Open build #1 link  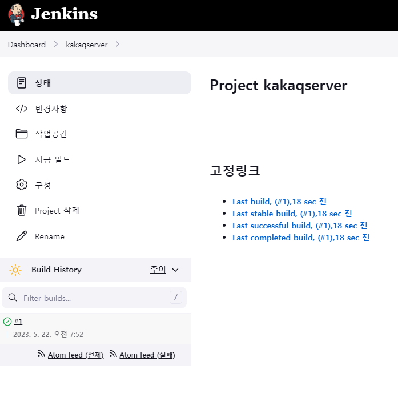(x=18, y=322)
